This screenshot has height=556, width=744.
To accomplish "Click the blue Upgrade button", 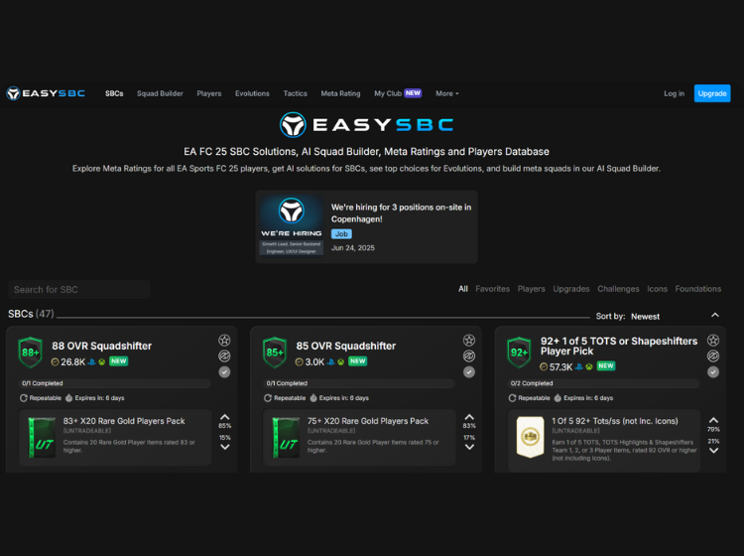I will pyautogui.click(x=711, y=93).
